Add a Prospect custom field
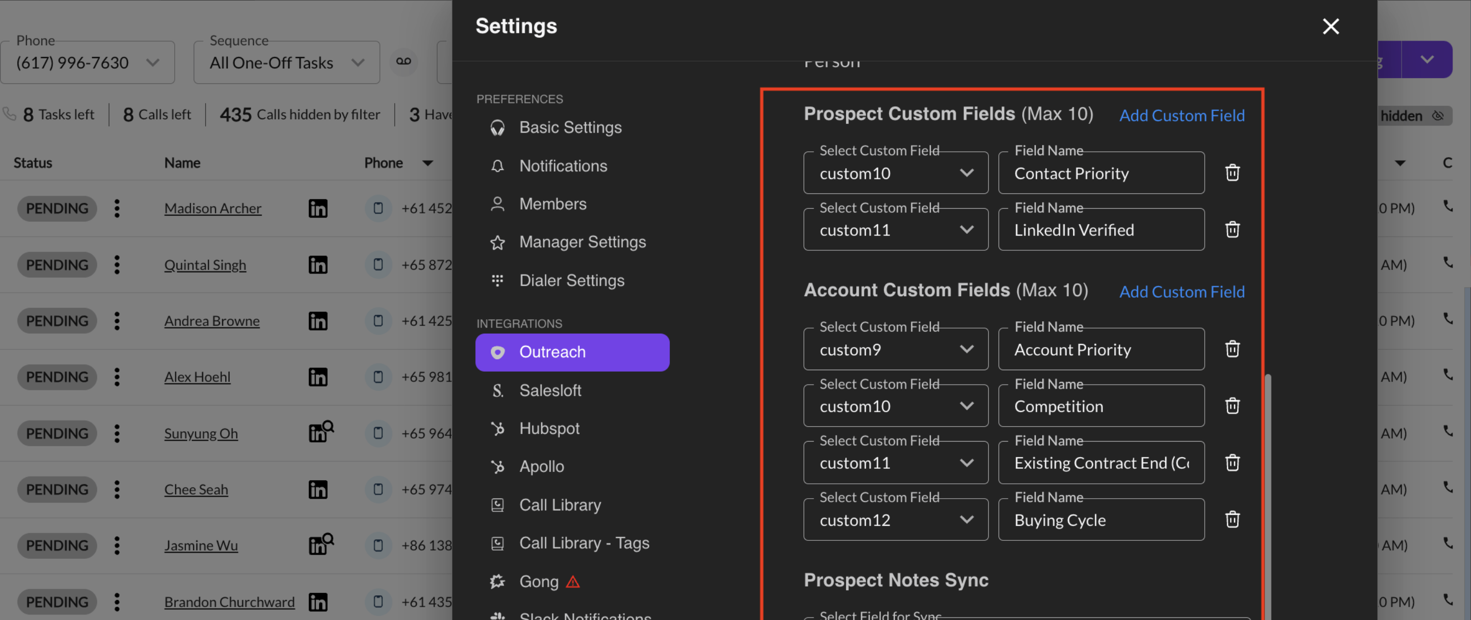Screen dimensions: 1471x620 click(x=1182, y=116)
